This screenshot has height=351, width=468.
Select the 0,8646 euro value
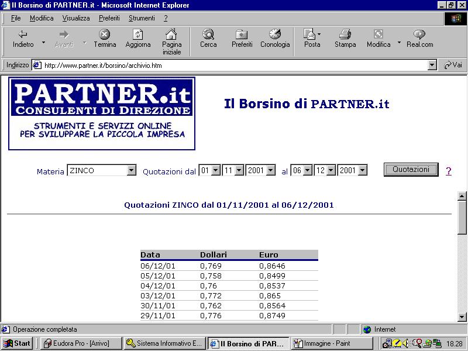point(272,266)
